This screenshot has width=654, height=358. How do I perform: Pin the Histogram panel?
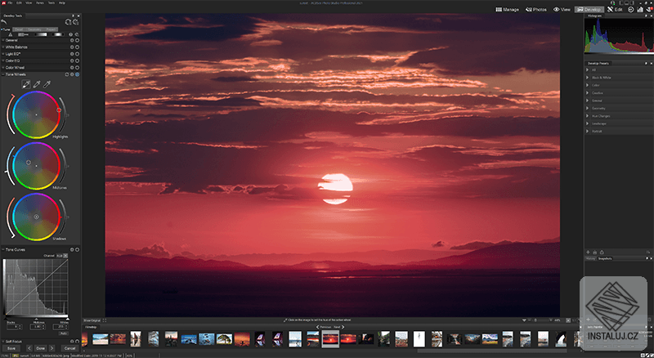(x=647, y=16)
